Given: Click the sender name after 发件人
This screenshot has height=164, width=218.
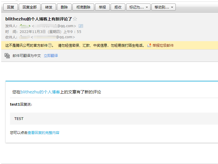Looking at the screenshot, I should pyautogui.click(x=25, y=26).
